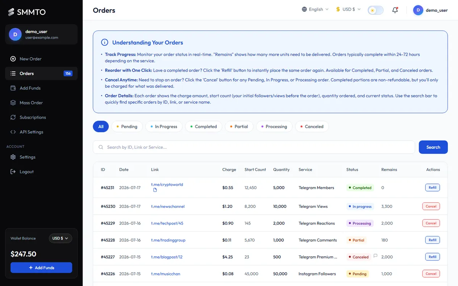Open the Wallet Balance USD $ dropdown

coord(60,238)
